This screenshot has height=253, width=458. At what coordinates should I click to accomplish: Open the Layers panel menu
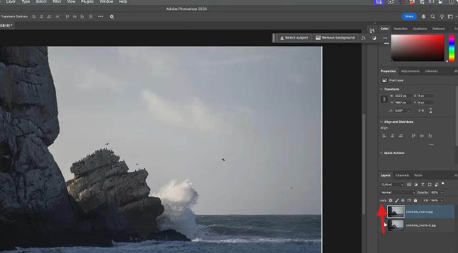455,175
